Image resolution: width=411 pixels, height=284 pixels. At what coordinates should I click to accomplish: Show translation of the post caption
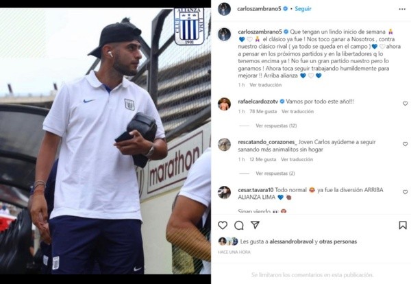click(x=266, y=85)
